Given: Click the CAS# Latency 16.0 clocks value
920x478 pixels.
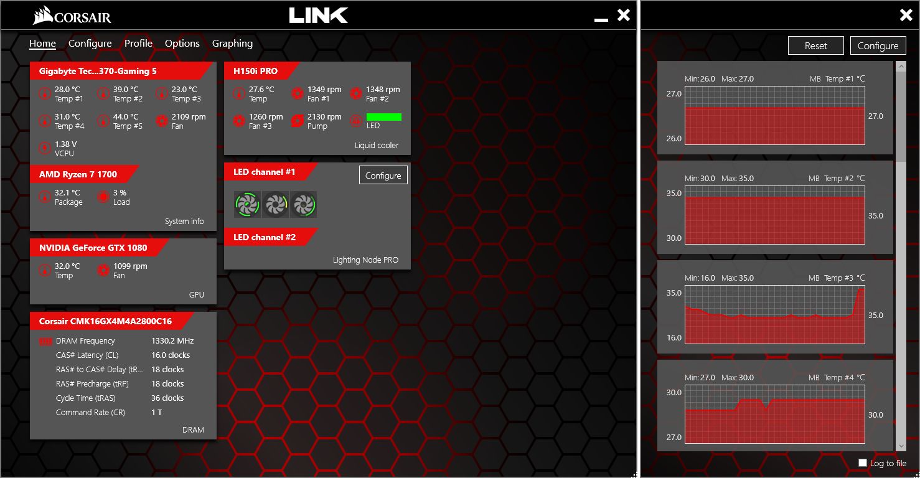Looking at the screenshot, I should point(171,355).
